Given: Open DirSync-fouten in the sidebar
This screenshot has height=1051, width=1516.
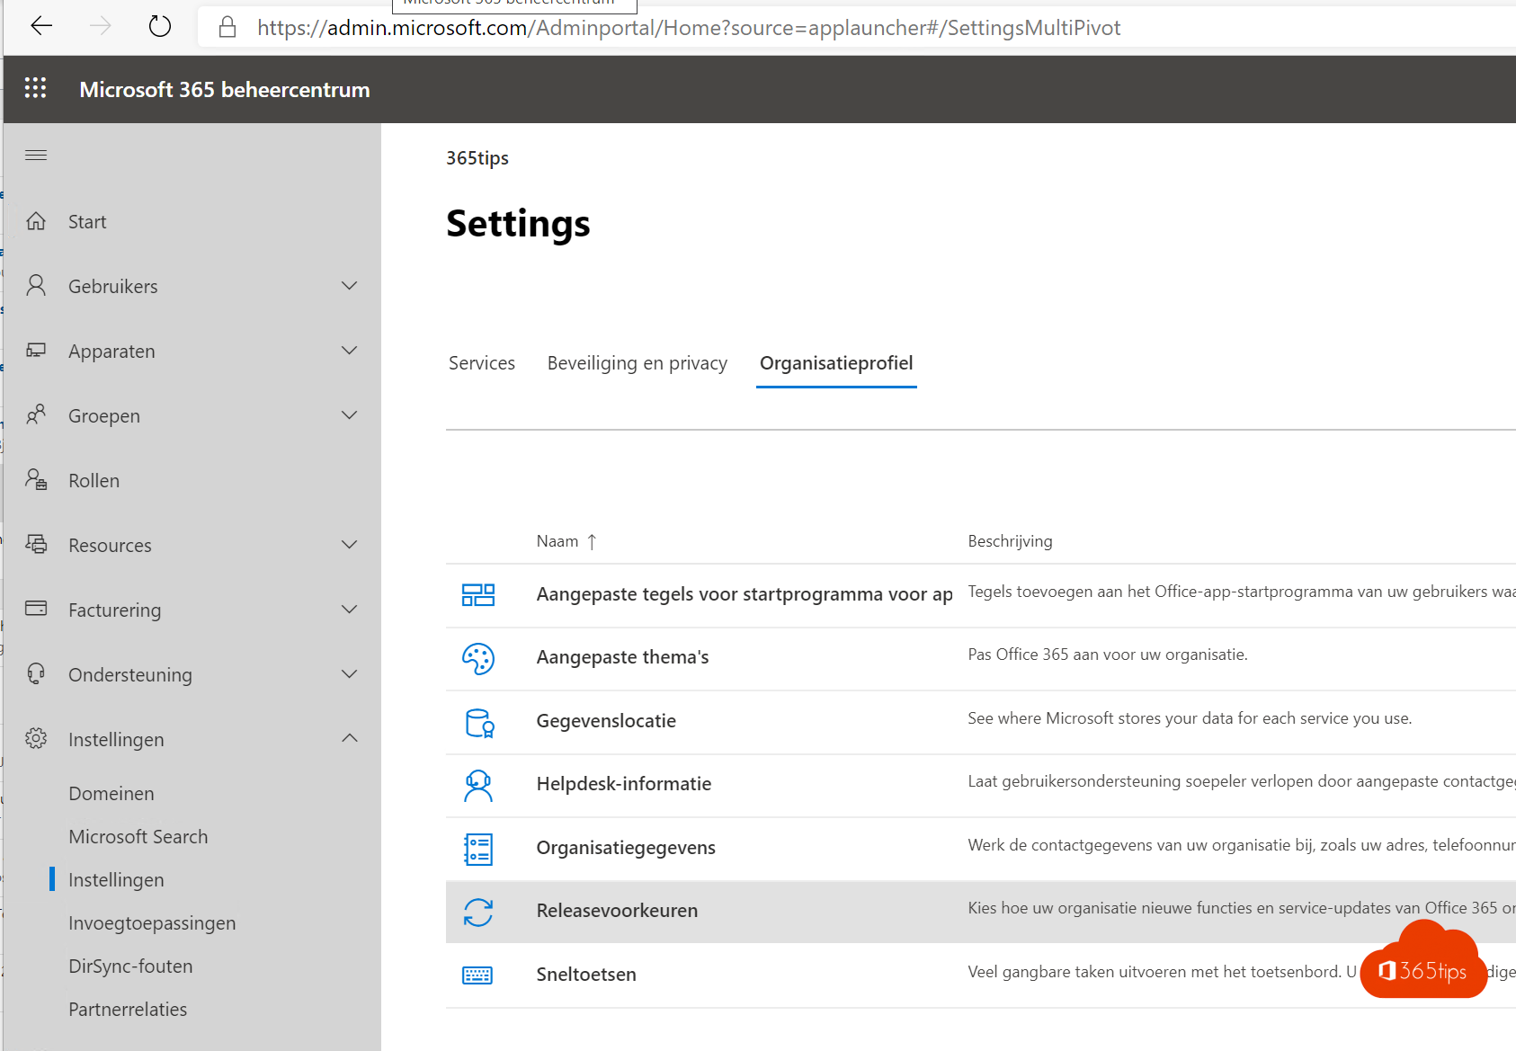Looking at the screenshot, I should (x=130, y=966).
